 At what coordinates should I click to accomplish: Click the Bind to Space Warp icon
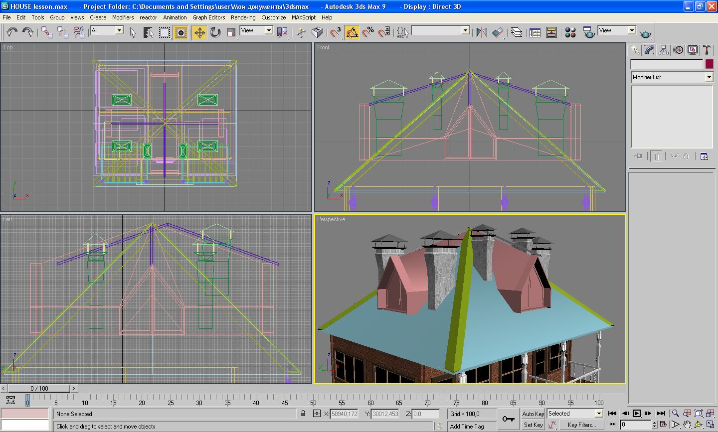[x=79, y=32]
